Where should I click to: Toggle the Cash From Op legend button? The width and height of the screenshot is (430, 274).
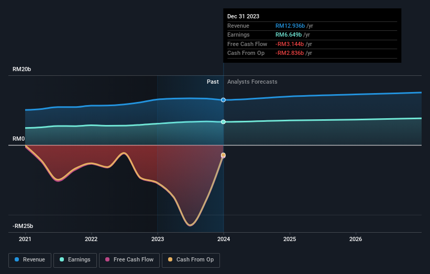tap(191, 260)
